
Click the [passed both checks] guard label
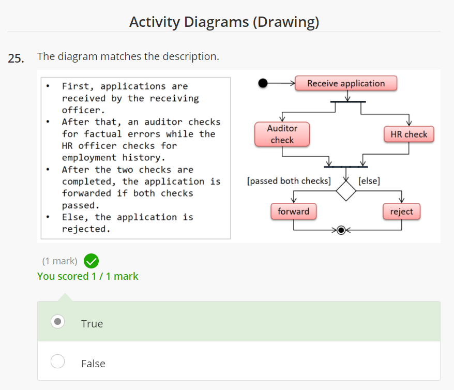289,181
